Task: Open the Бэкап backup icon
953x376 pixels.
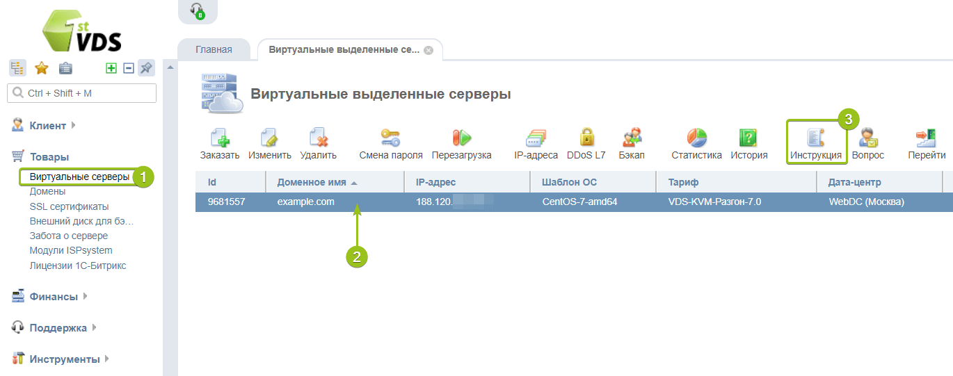Action: (632, 138)
